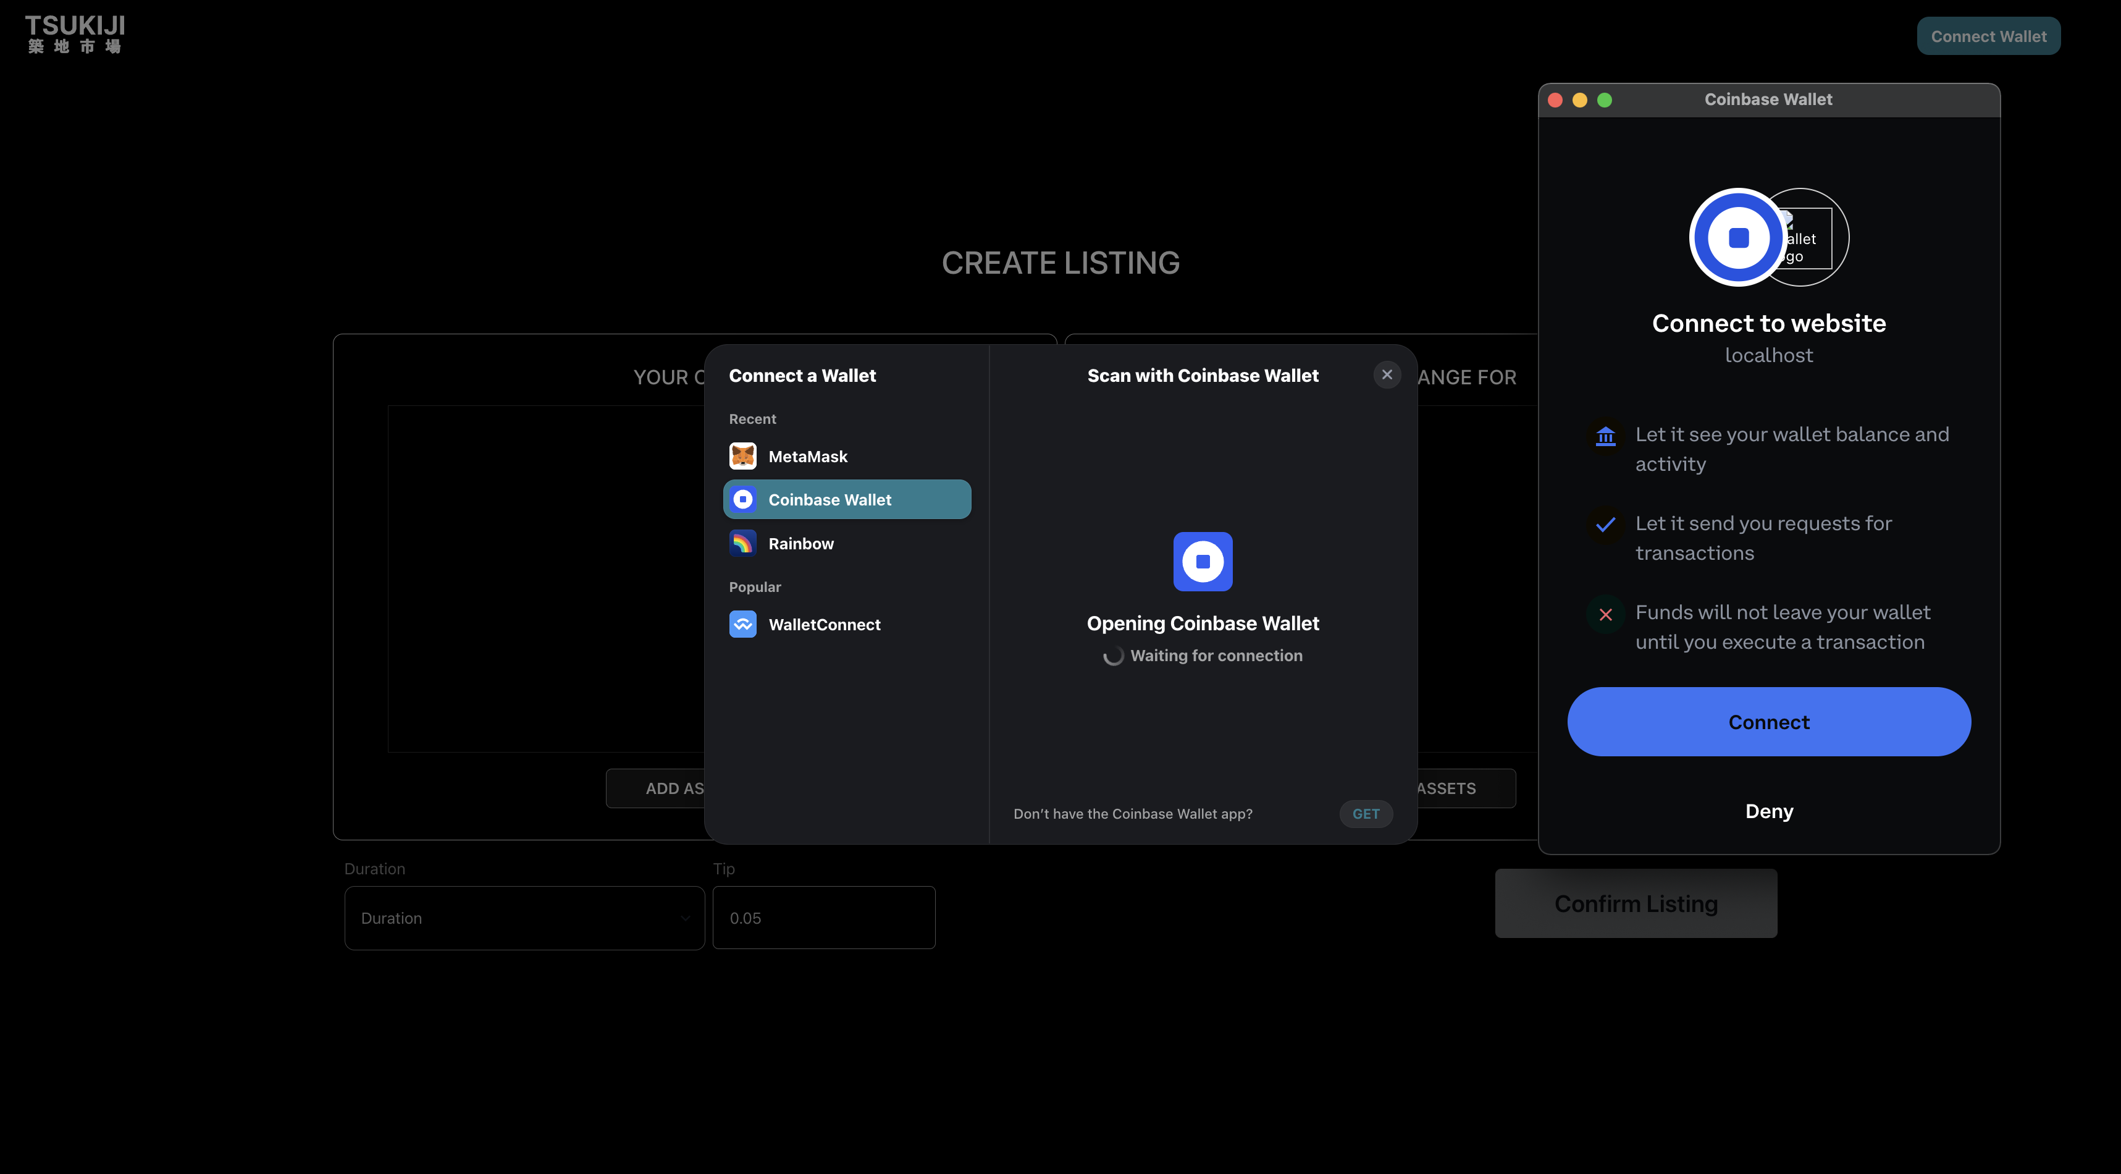Click GET button for Coinbase Wallet app
Image resolution: width=2121 pixels, height=1174 pixels.
(1365, 813)
